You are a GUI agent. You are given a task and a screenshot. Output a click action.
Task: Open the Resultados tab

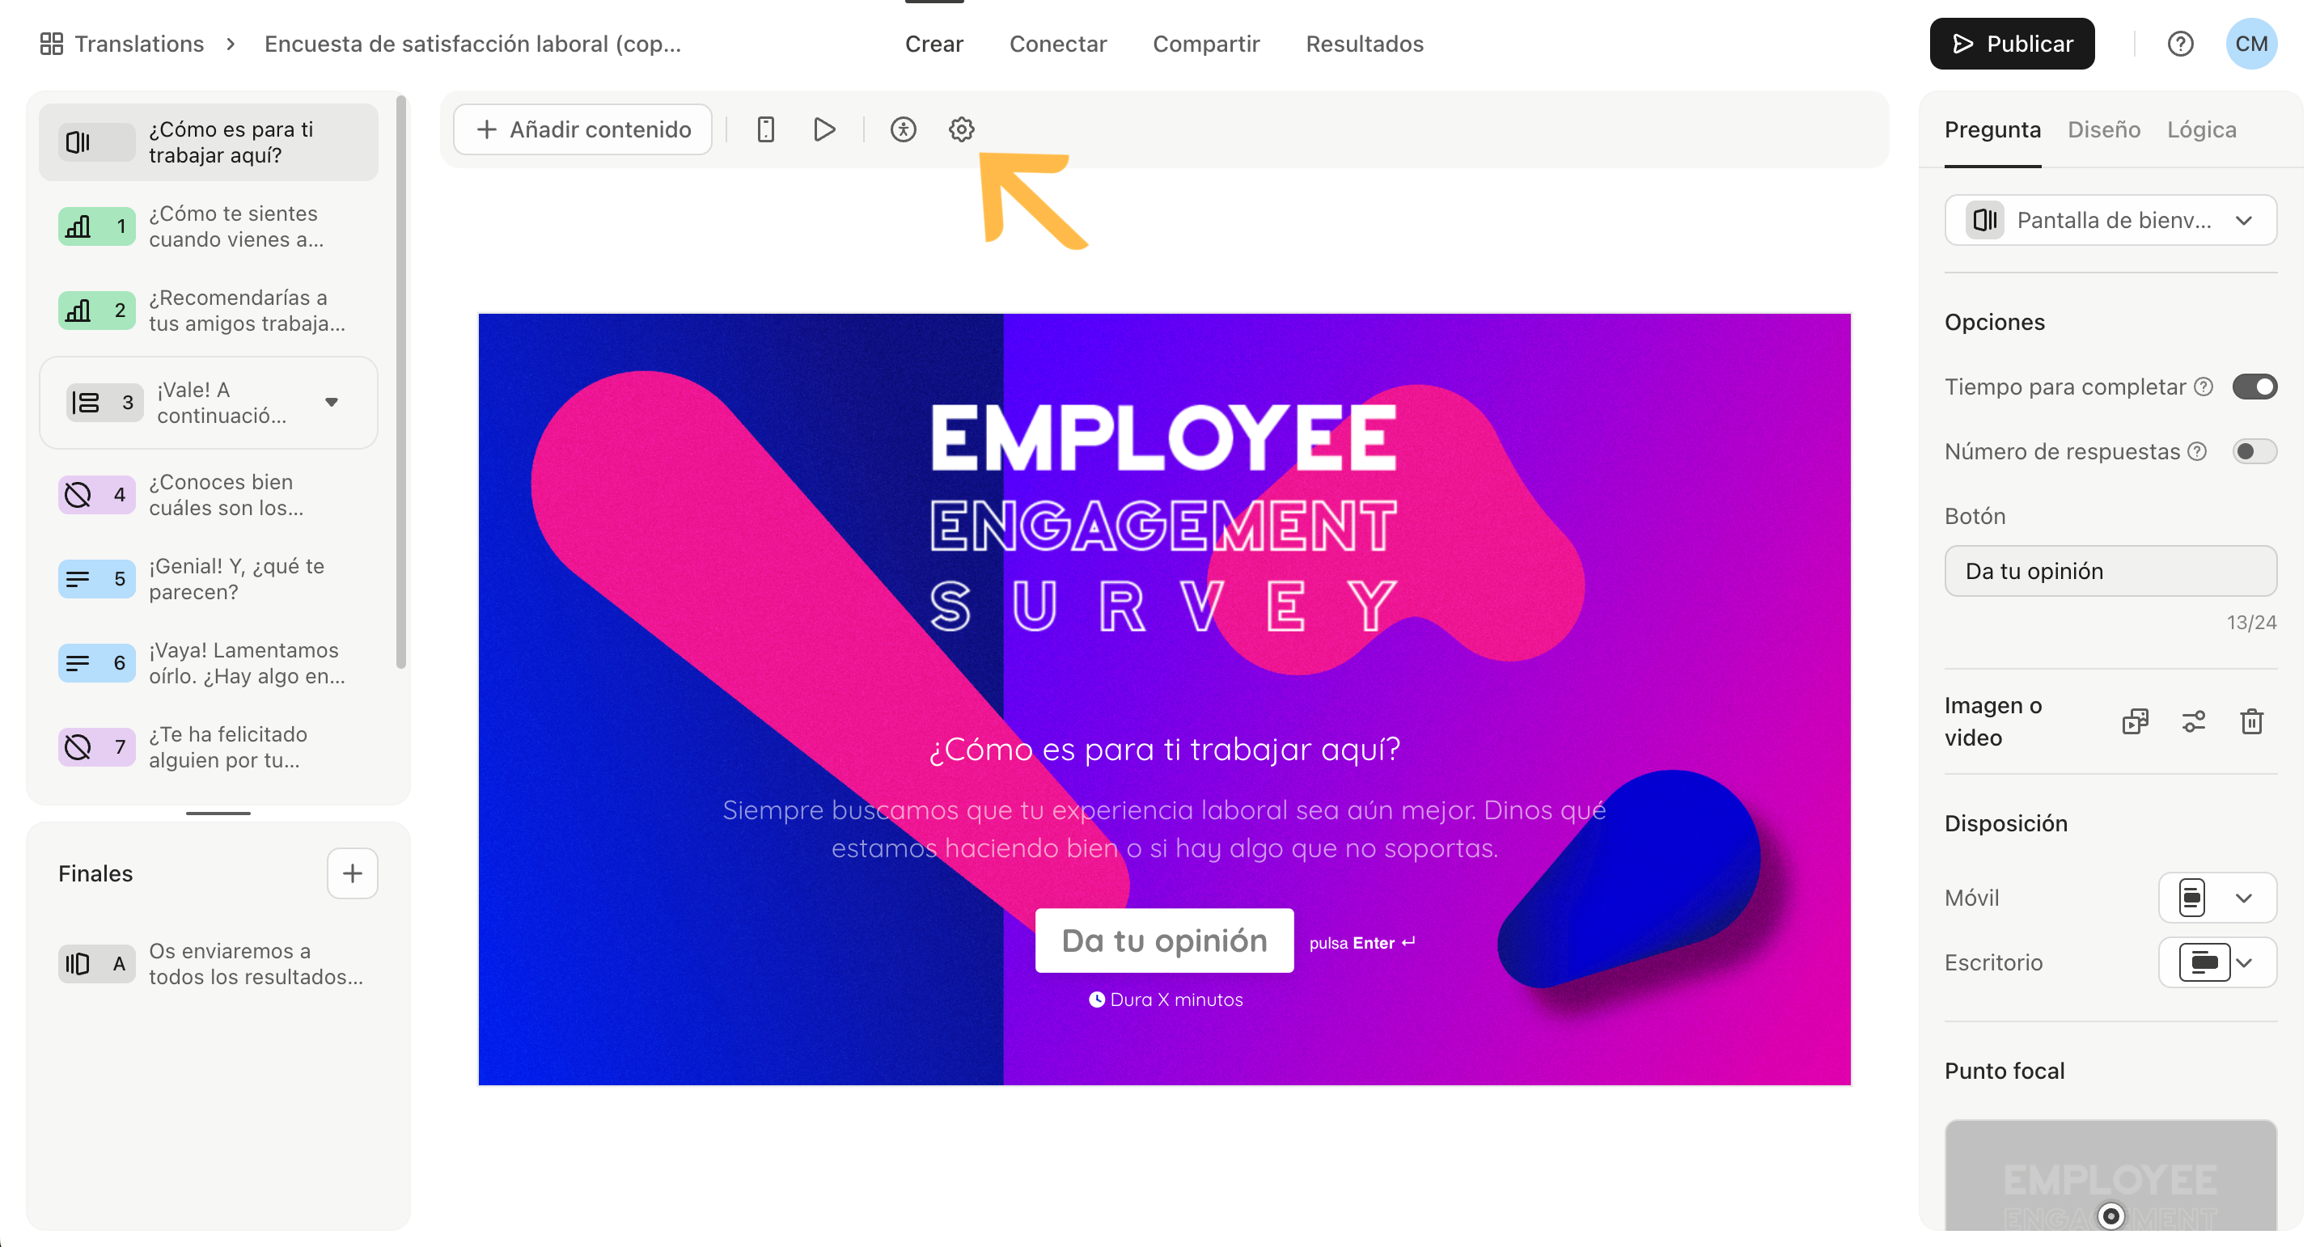(x=1364, y=43)
